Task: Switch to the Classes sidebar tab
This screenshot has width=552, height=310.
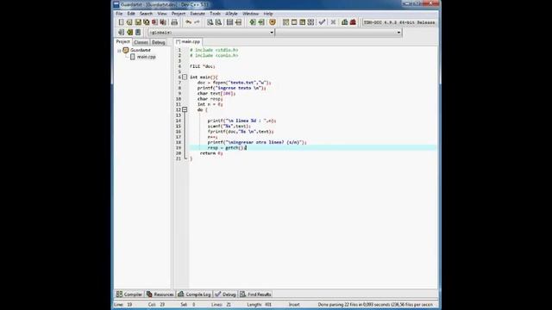Action: click(x=141, y=42)
